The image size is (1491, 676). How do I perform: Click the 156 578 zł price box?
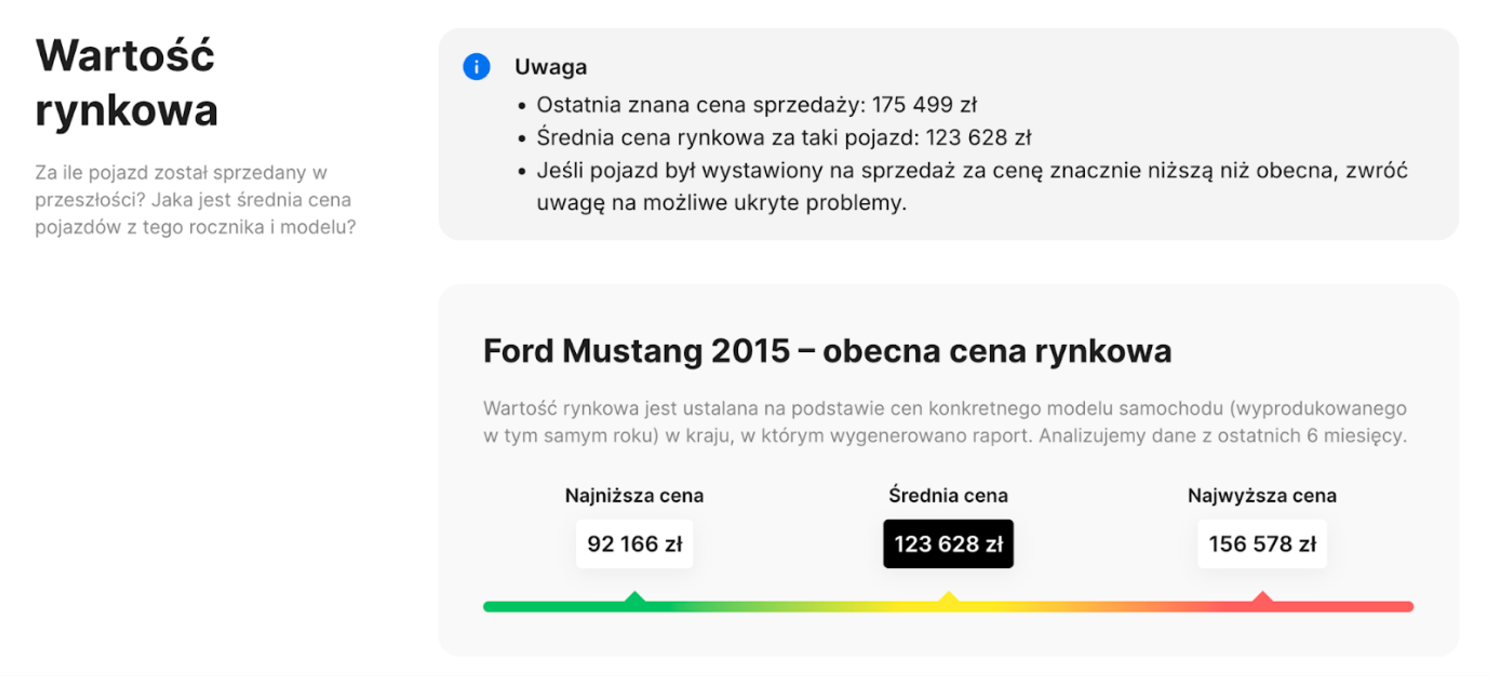[x=1262, y=544]
